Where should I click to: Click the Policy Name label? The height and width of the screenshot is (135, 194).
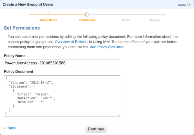point(15,56)
